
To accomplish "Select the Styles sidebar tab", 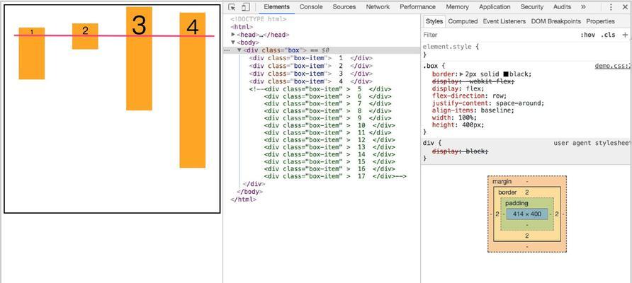I will (x=434, y=21).
